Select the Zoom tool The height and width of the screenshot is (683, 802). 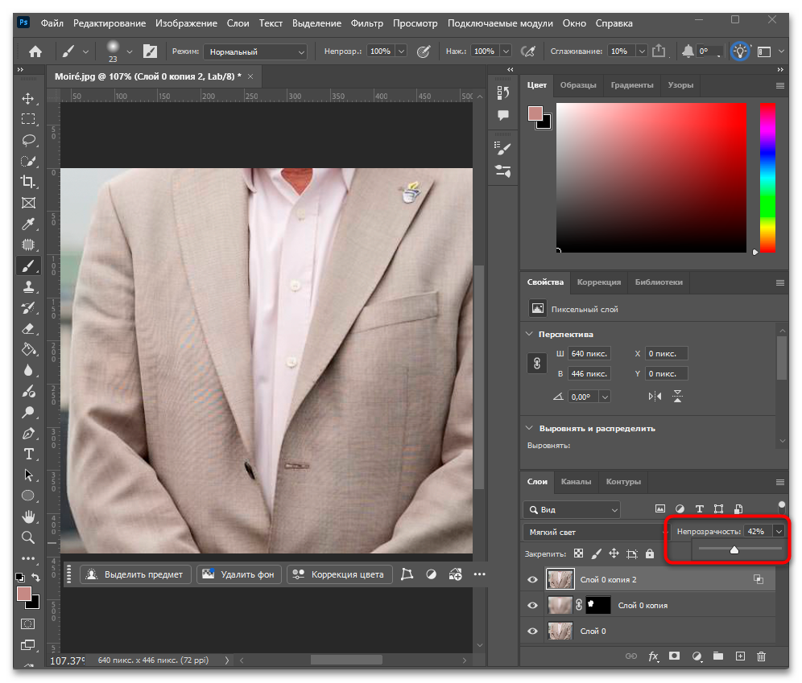pos(28,537)
